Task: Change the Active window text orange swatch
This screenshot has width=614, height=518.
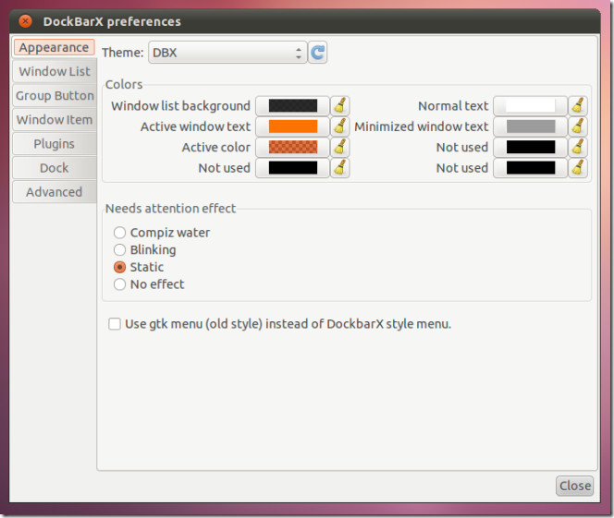Action: (x=292, y=126)
